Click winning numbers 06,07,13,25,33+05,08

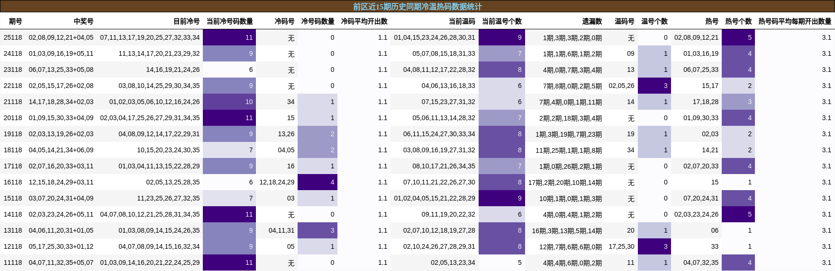point(61,70)
